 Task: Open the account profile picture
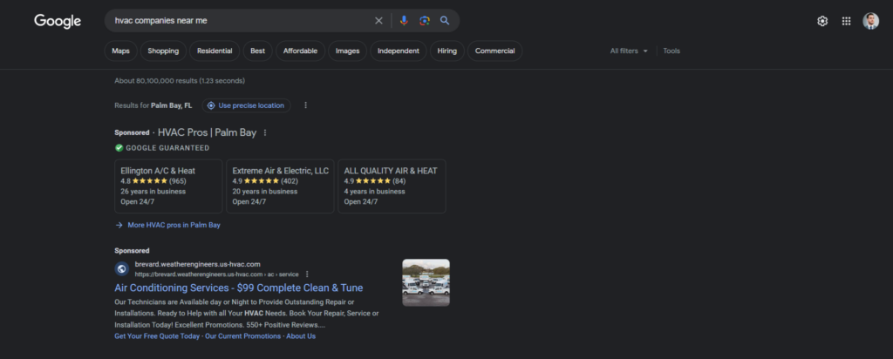[x=870, y=21]
